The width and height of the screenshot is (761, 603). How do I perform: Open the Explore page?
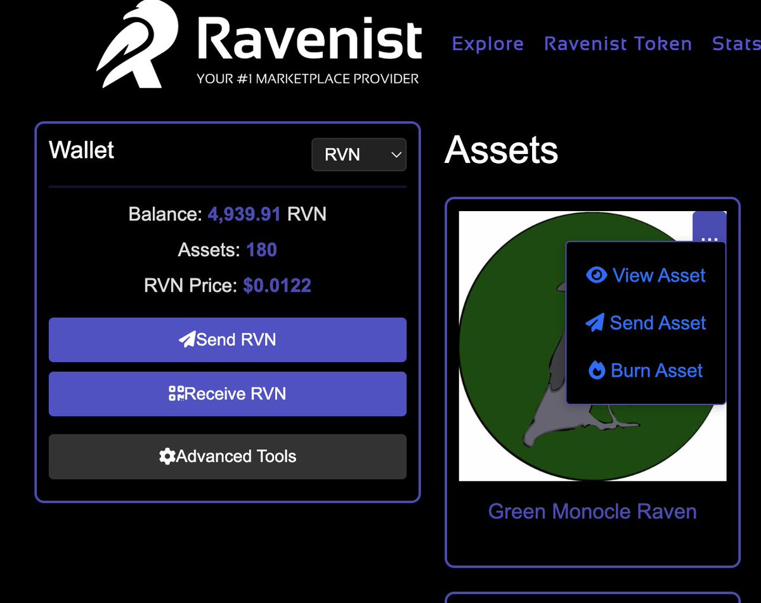click(488, 44)
